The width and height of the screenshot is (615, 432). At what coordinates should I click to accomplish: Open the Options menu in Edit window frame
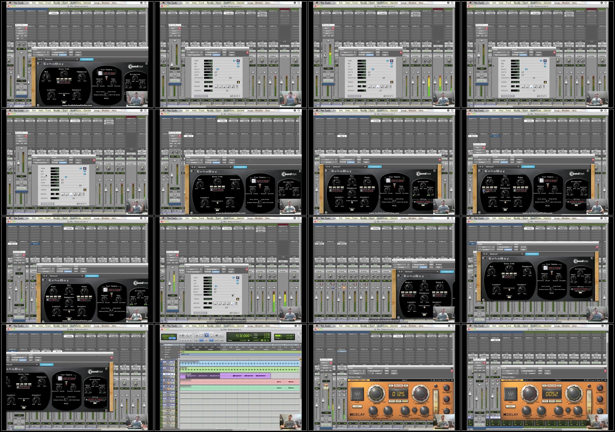click(x=240, y=326)
